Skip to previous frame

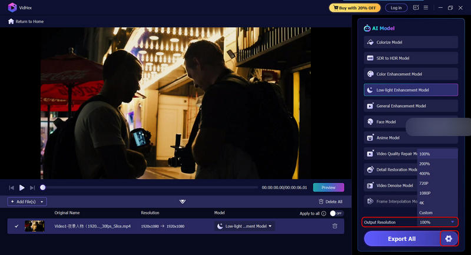point(11,188)
